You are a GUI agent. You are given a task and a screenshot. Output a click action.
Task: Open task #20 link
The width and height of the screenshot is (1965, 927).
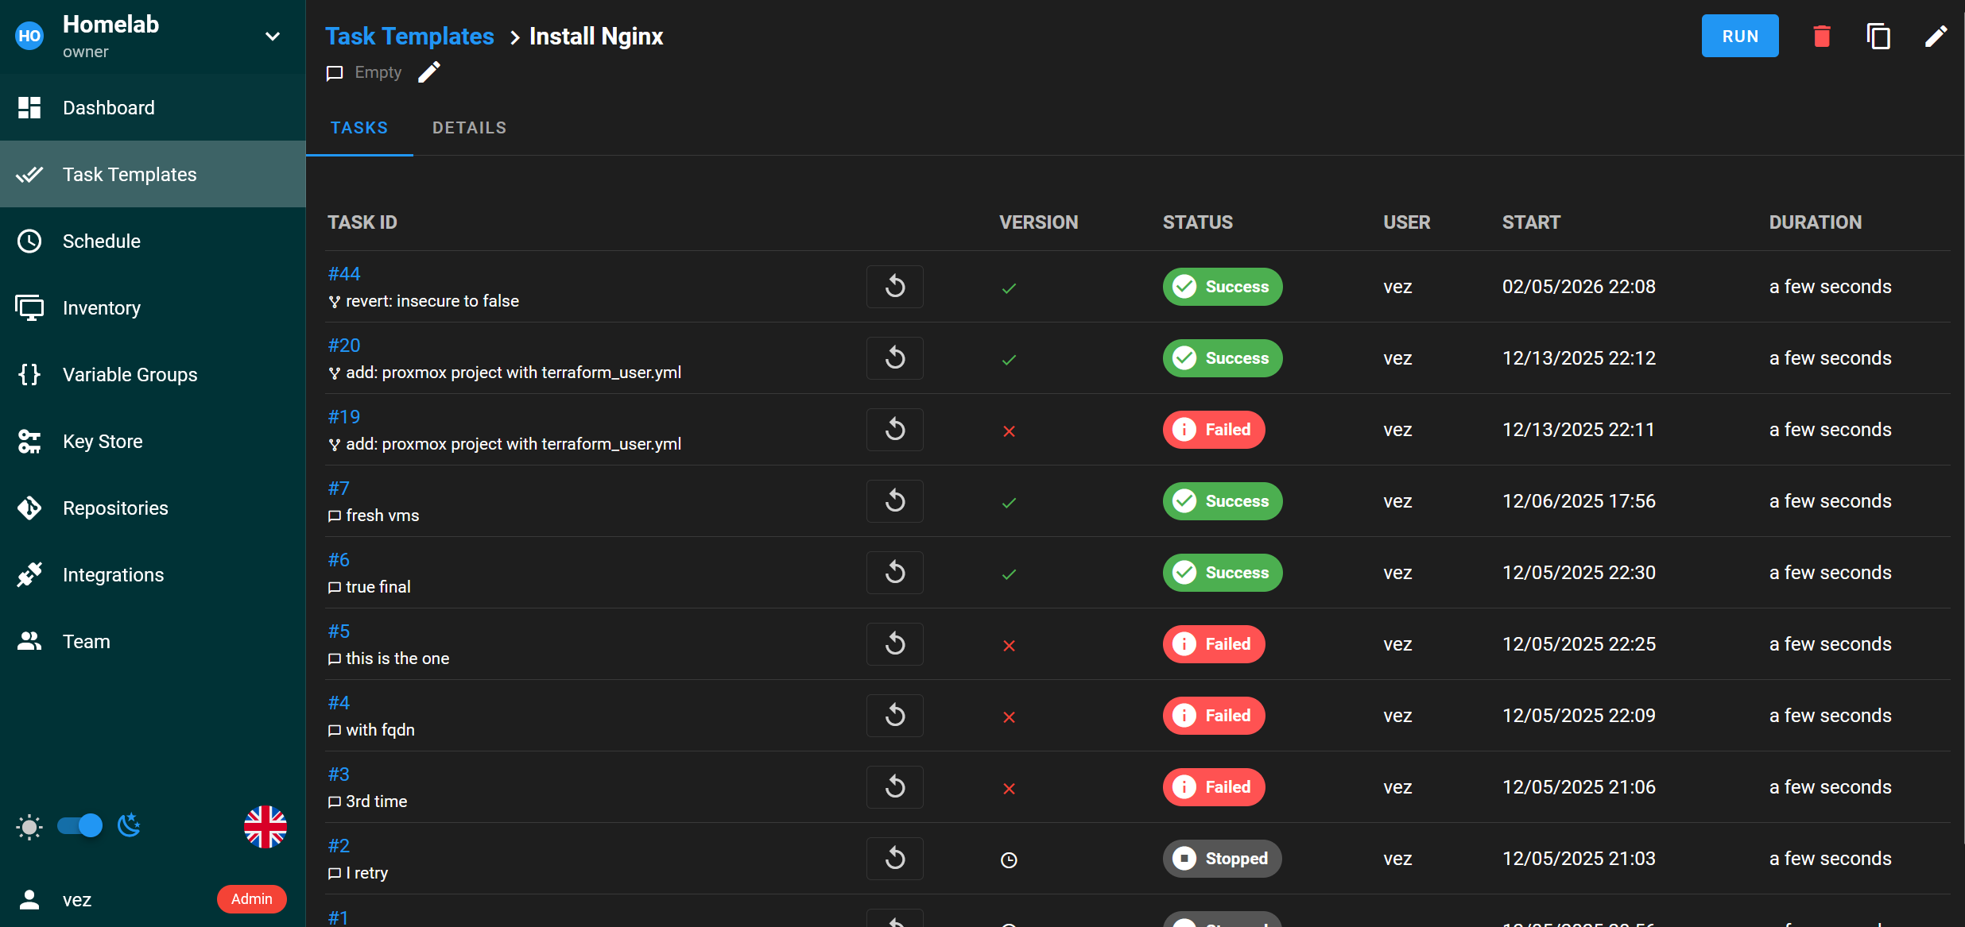tap(344, 346)
